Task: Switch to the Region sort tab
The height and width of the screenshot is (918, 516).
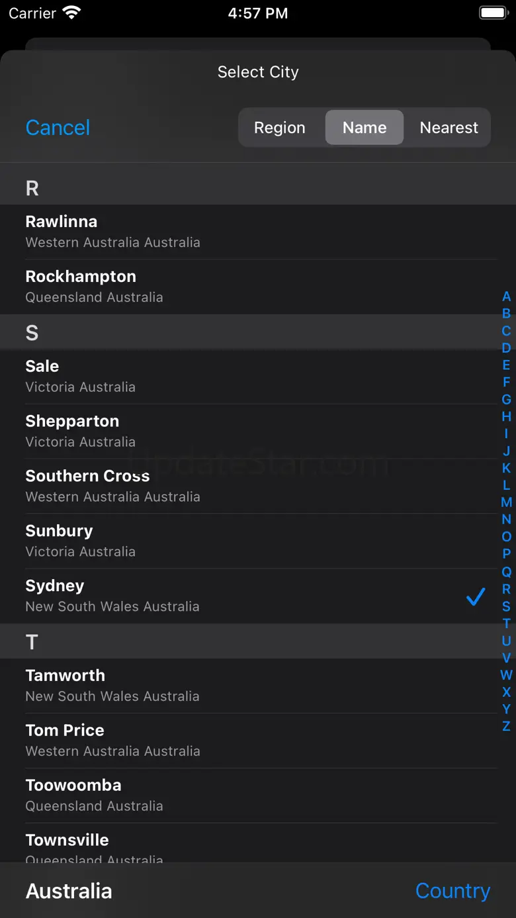Action: tap(280, 127)
